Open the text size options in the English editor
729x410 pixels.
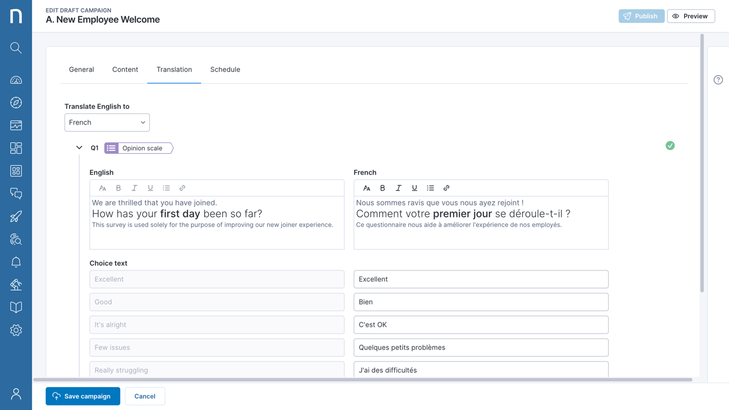pyautogui.click(x=103, y=187)
